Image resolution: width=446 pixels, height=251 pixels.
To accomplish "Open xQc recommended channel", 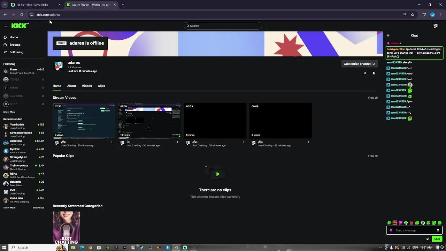I will click(24, 191).
